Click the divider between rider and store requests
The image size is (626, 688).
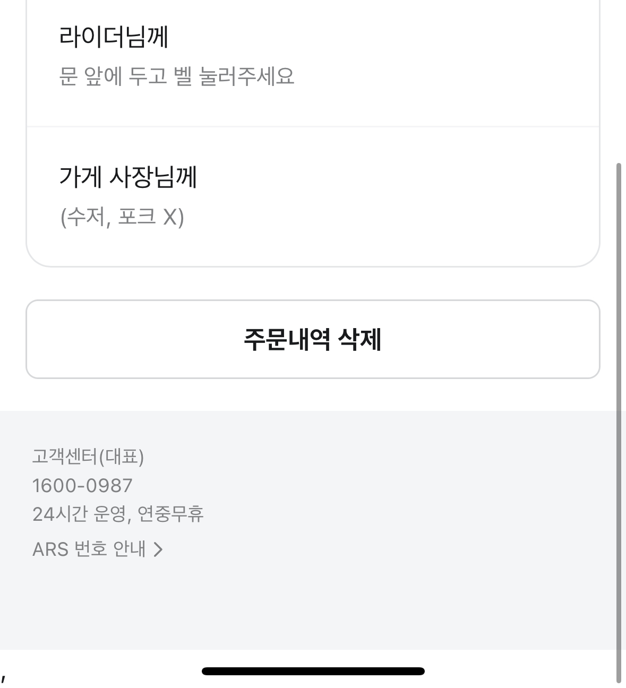coord(313,127)
